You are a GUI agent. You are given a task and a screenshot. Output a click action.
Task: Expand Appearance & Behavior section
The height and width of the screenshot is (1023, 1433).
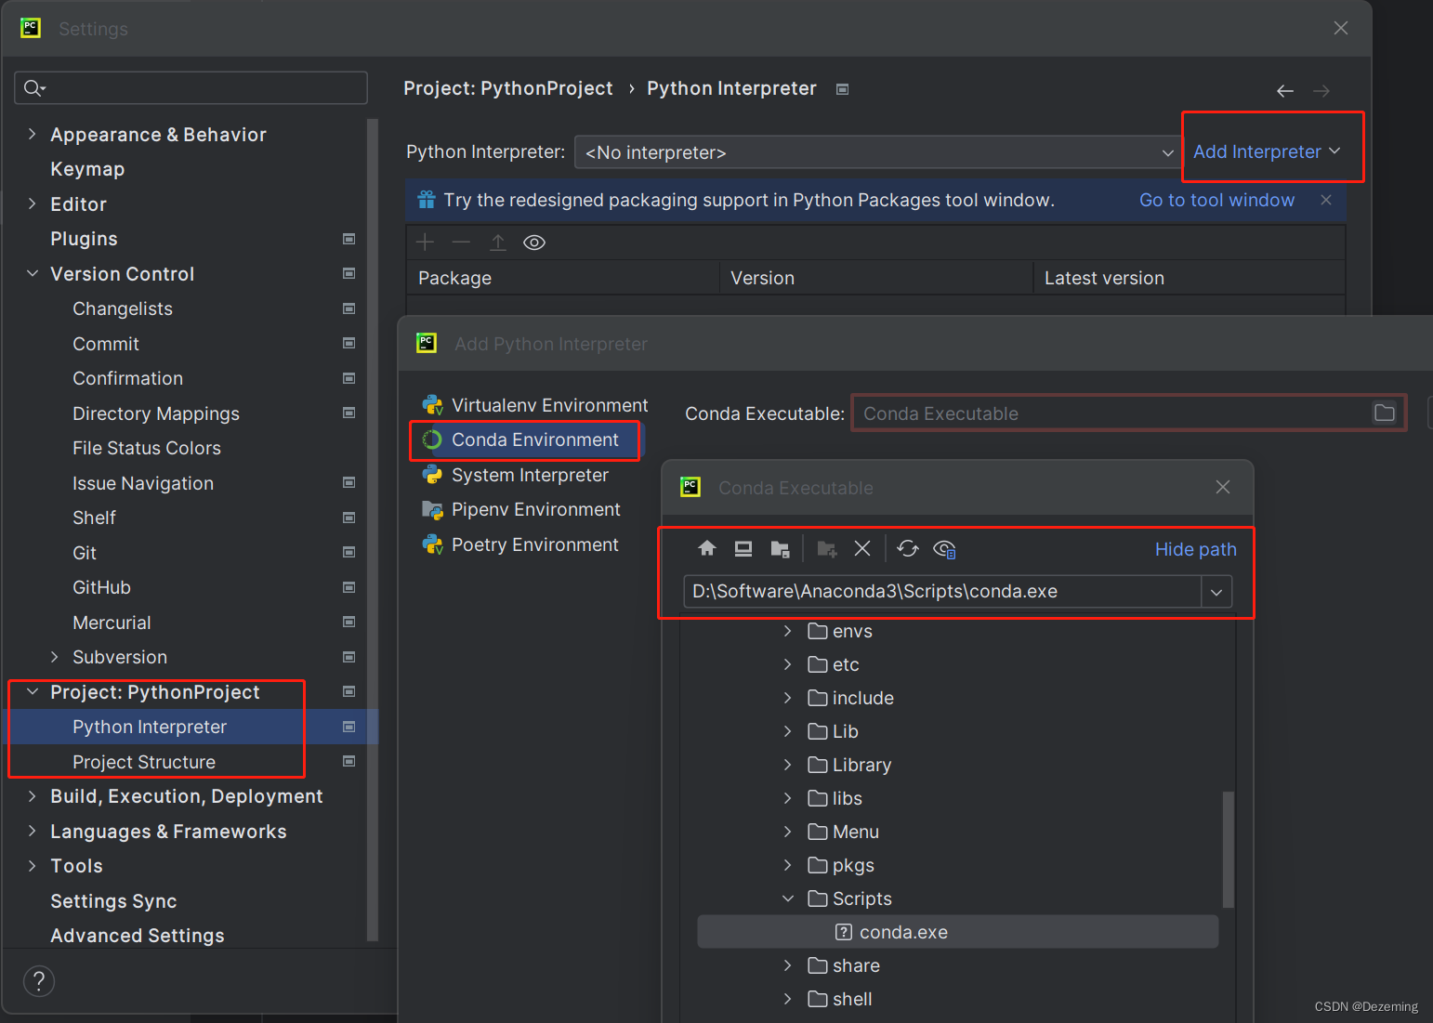pos(32,134)
